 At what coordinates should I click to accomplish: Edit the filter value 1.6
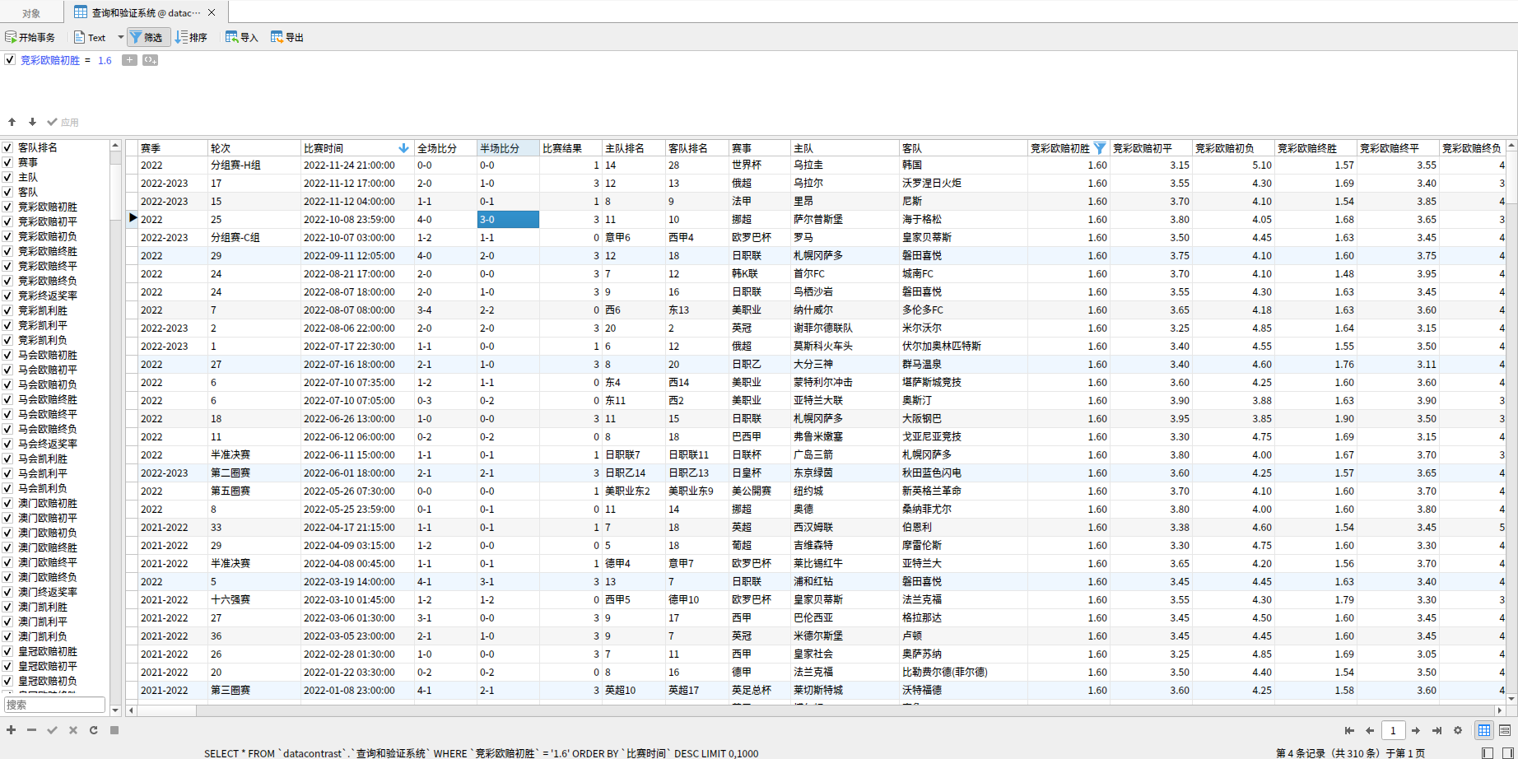point(105,60)
